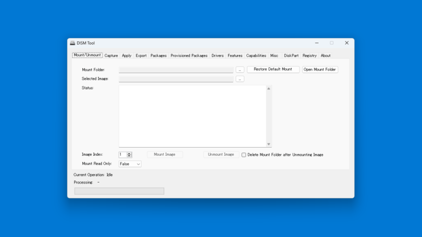Click inside the Status text area
The height and width of the screenshot is (237, 422).
(192, 116)
